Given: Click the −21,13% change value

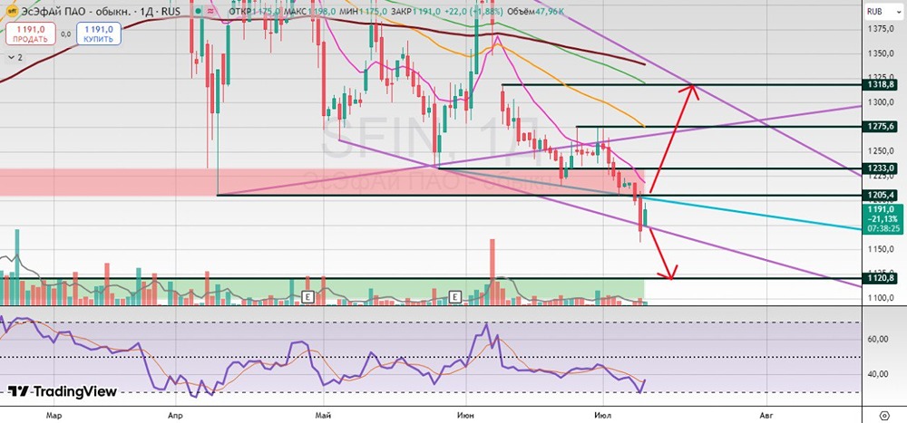Looking at the screenshot, I should 881,219.
